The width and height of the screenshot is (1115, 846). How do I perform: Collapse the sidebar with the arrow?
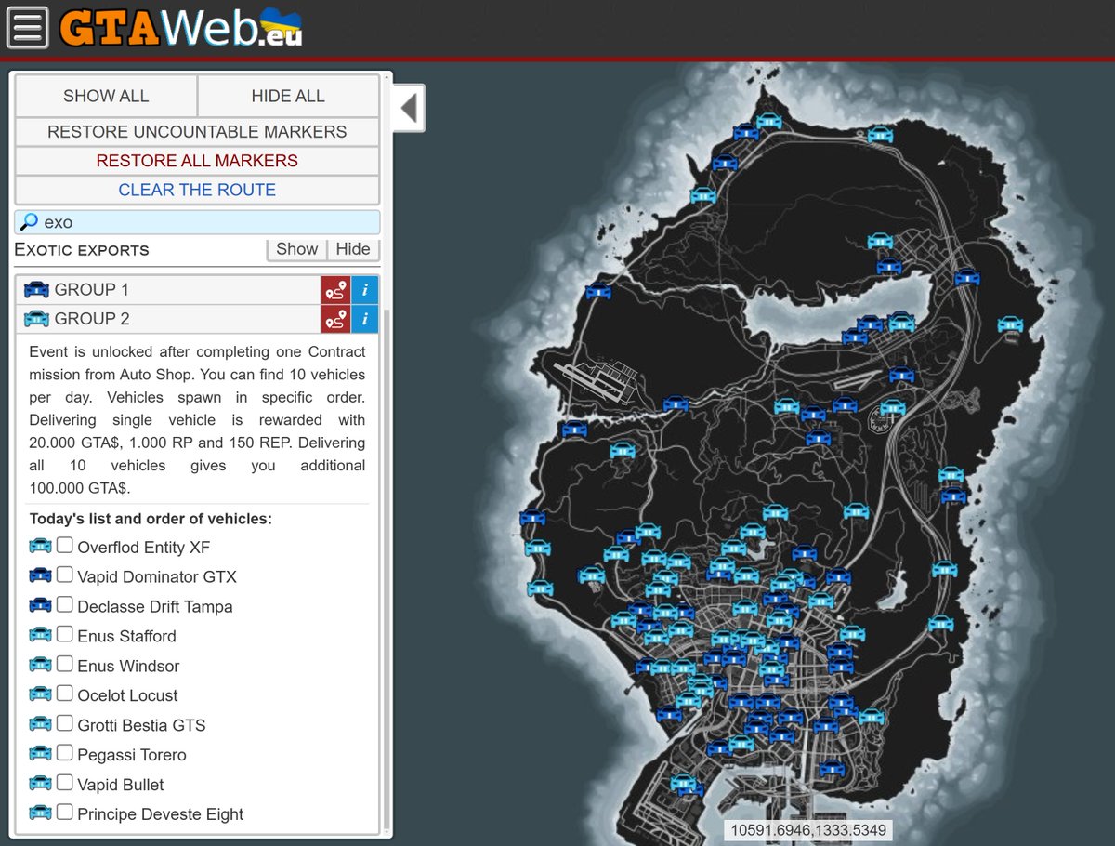[x=408, y=109]
